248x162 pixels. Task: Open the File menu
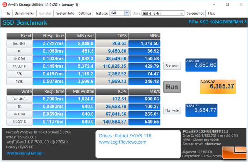(7, 13)
